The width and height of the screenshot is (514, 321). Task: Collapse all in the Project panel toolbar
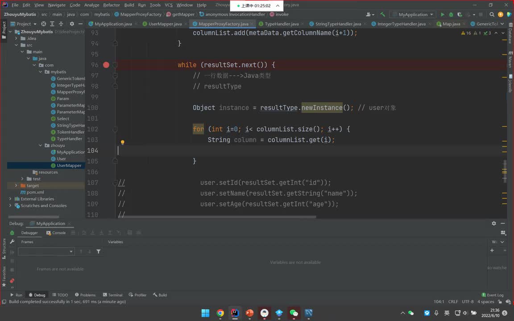tap(61, 24)
